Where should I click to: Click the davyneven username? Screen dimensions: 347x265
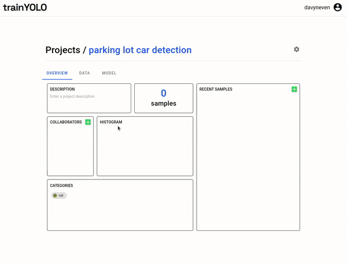pyautogui.click(x=317, y=8)
